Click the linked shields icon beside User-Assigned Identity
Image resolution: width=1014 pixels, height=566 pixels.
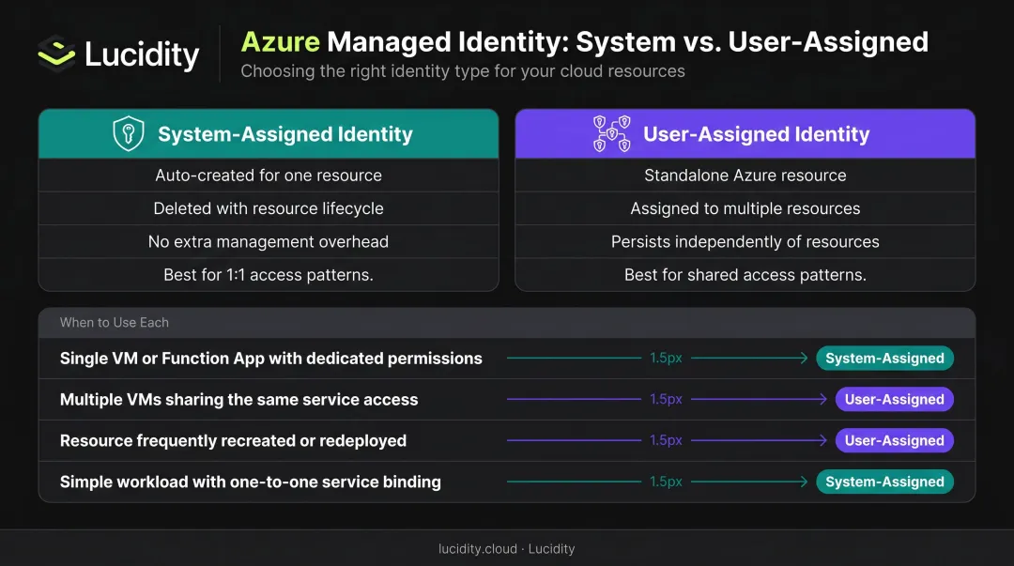612,134
